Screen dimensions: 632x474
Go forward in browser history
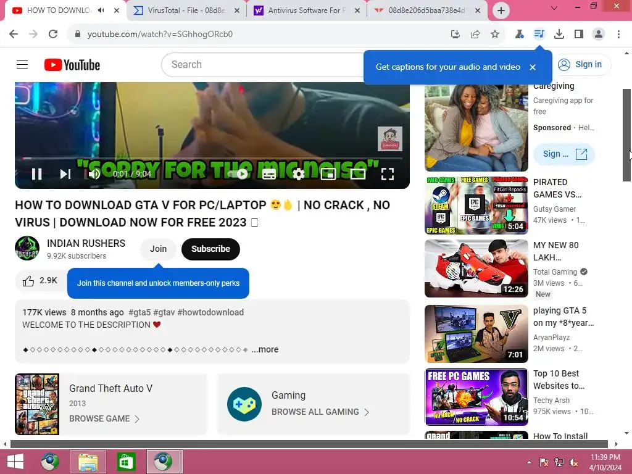[x=33, y=35]
